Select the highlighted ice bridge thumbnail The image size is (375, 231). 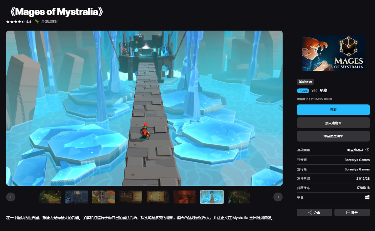pos(212,197)
